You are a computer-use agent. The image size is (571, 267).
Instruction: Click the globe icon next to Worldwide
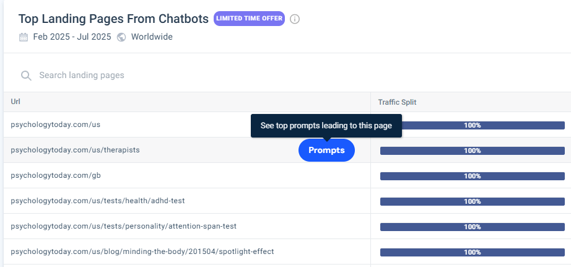click(x=121, y=37)
